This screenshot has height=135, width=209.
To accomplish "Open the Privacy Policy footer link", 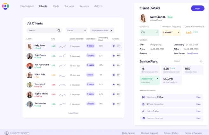I will coord(171,133).
